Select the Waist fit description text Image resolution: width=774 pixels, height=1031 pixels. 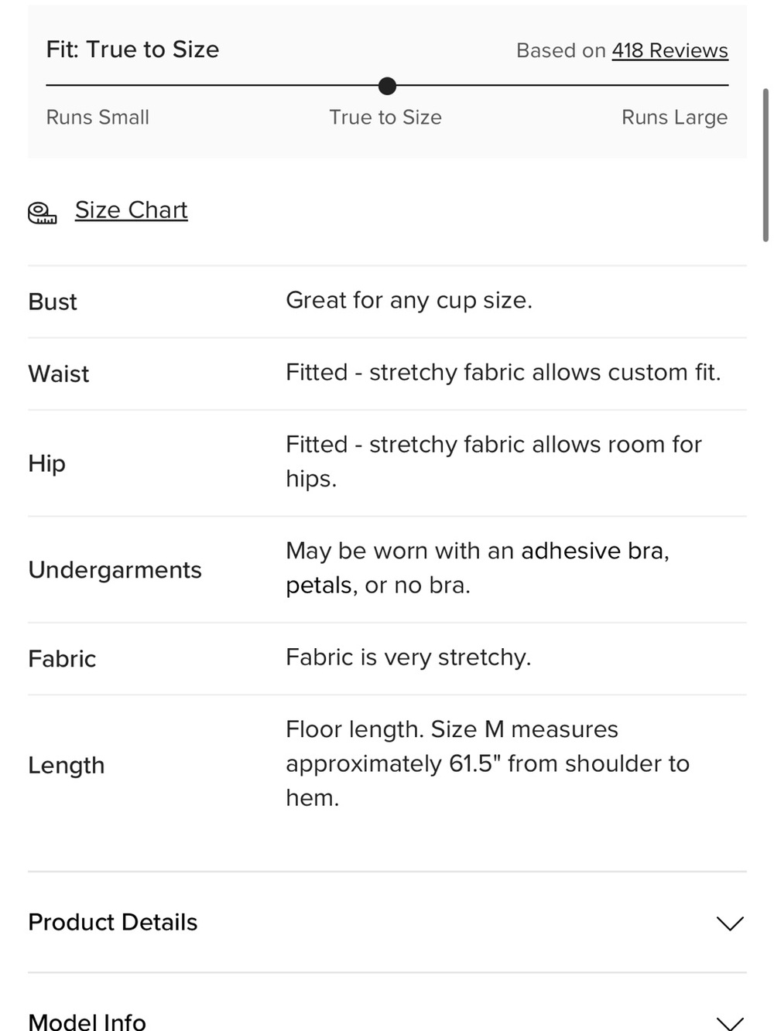[x=503, y=372]
